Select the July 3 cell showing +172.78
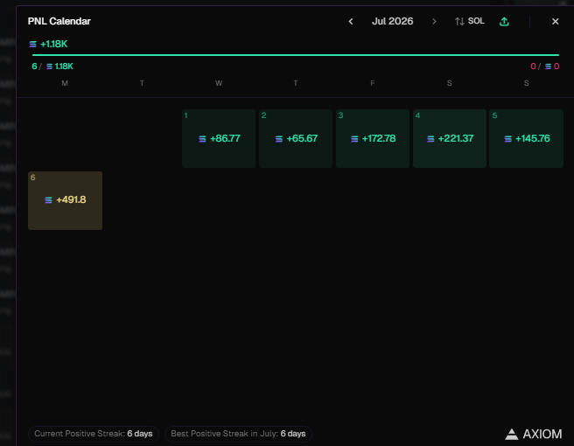The width and height of the screenshot is (574, 446). pos(373,139)
